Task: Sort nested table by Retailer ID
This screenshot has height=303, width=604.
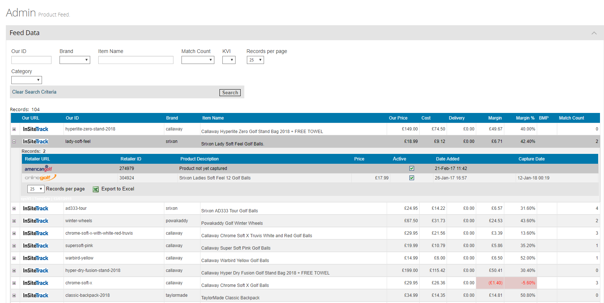Action: click(131, 159)
